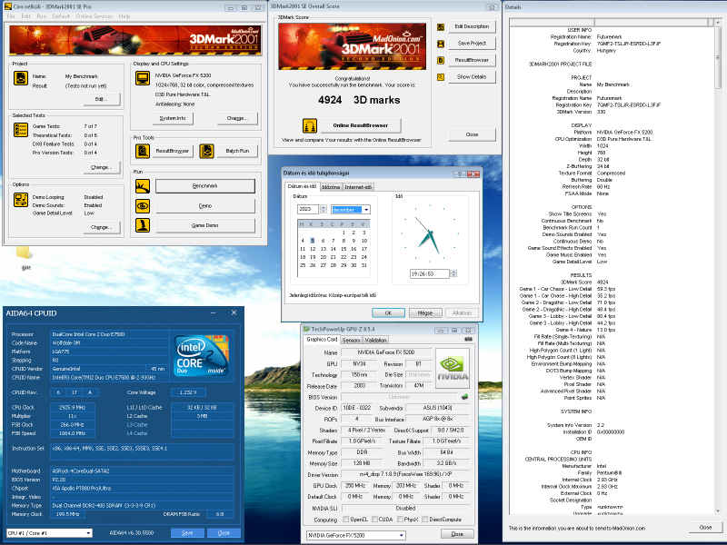The image size is (727, 545).
Task: Click Save in AIDA64 CPUID
Action: click(187, 533)
